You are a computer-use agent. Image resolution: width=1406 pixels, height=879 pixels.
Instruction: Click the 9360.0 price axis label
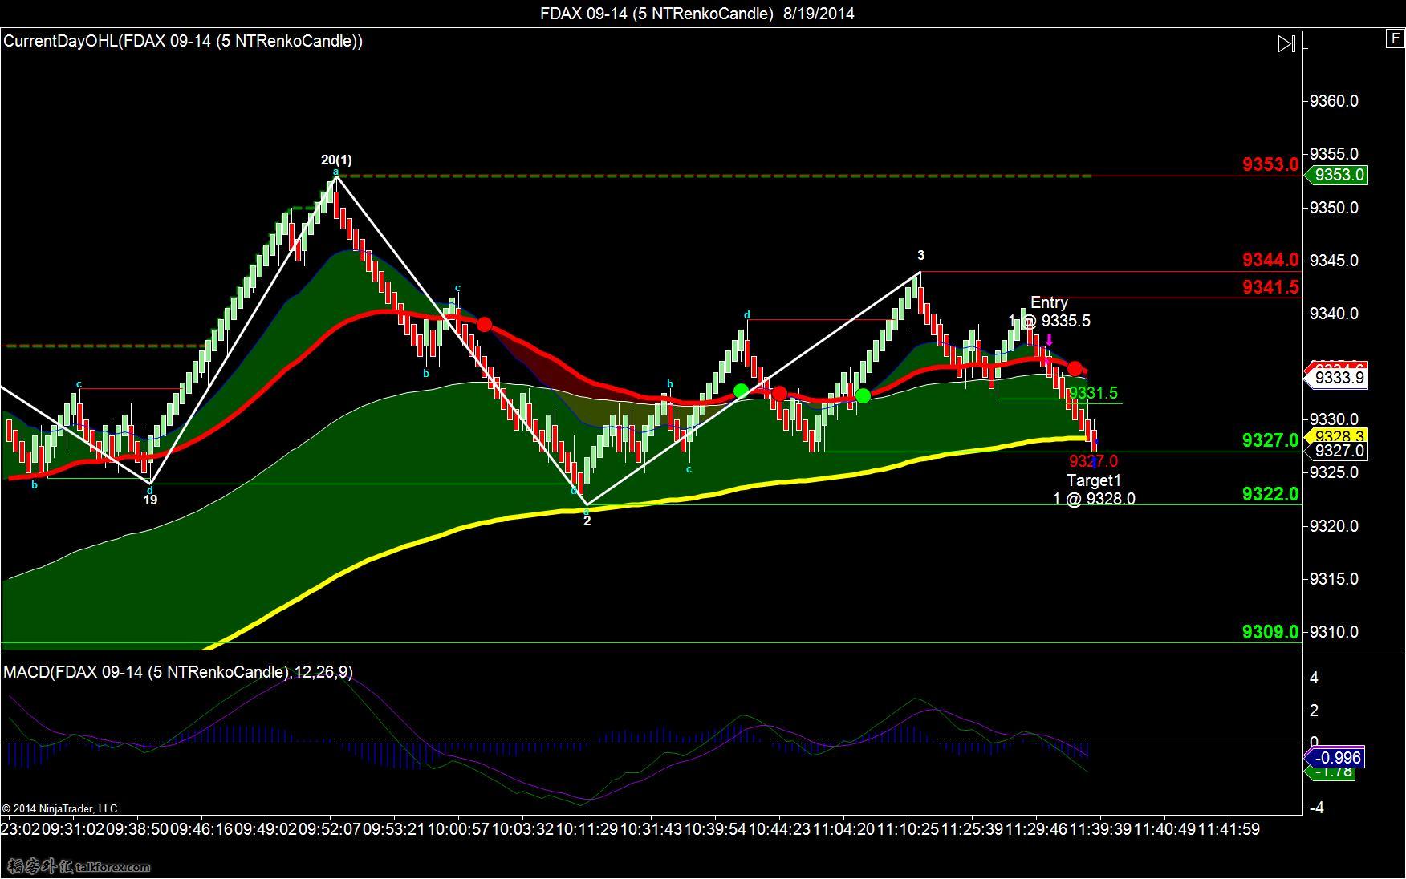click(x=1334, y=101)
